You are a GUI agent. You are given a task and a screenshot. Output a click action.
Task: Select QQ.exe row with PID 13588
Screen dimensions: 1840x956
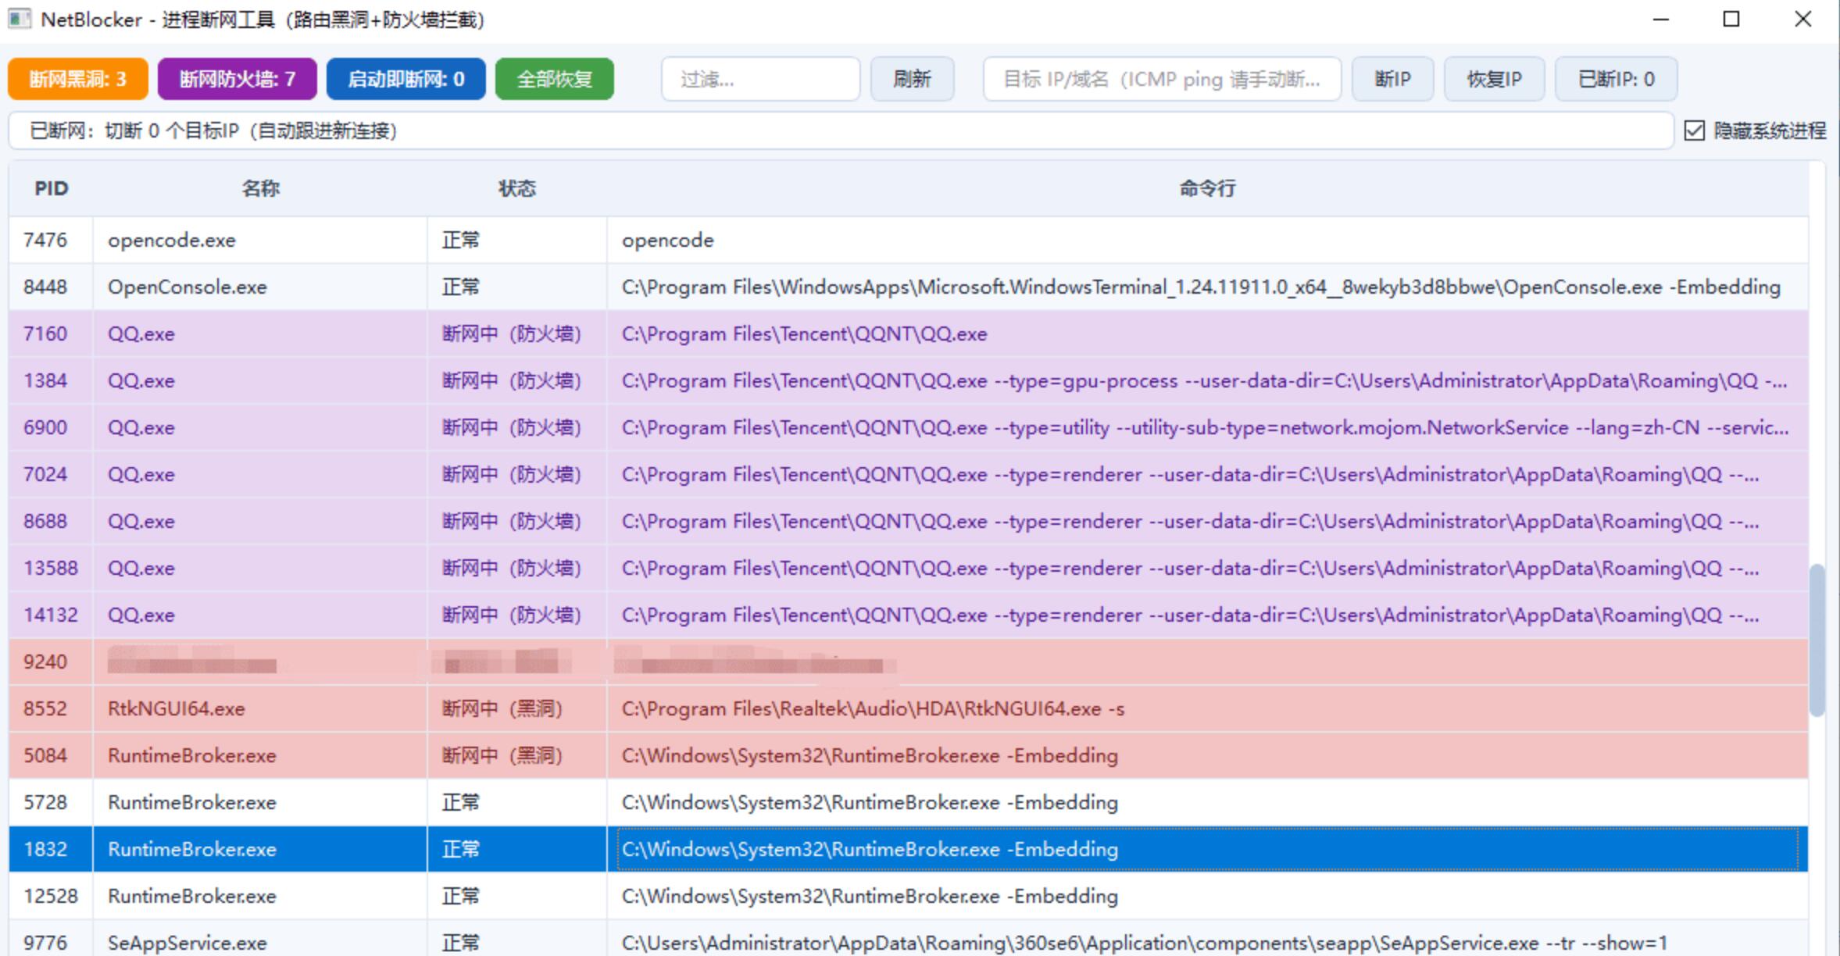click(909, 568)
